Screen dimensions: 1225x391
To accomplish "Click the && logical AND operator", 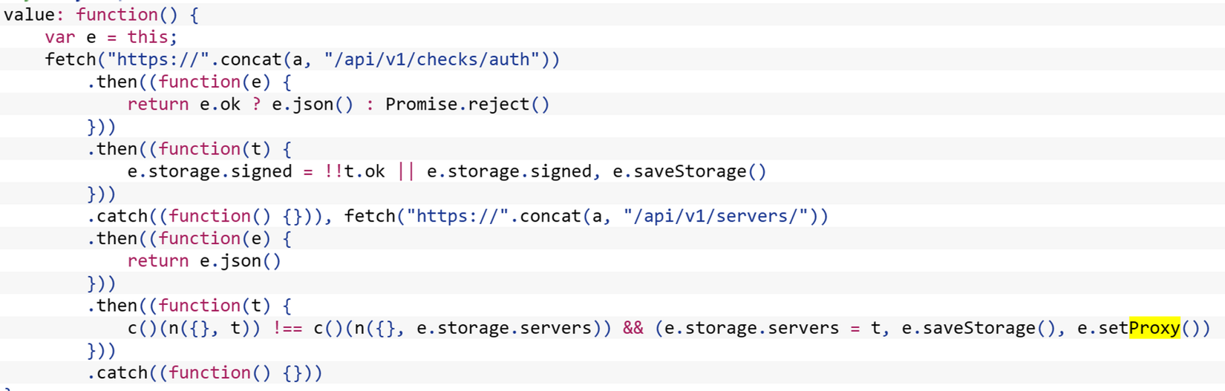I will point(633,328).
